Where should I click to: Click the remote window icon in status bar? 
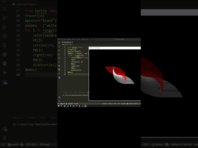coord(58,104)
